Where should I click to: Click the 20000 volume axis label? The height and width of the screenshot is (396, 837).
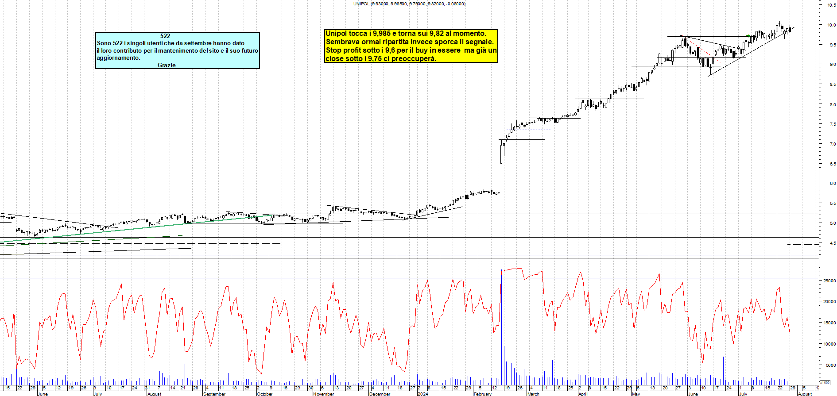point(829,302)
